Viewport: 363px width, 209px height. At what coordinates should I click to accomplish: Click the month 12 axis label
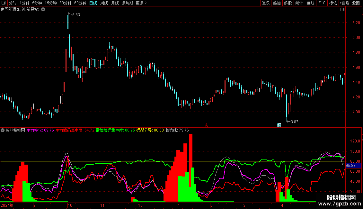click(140, 205)
